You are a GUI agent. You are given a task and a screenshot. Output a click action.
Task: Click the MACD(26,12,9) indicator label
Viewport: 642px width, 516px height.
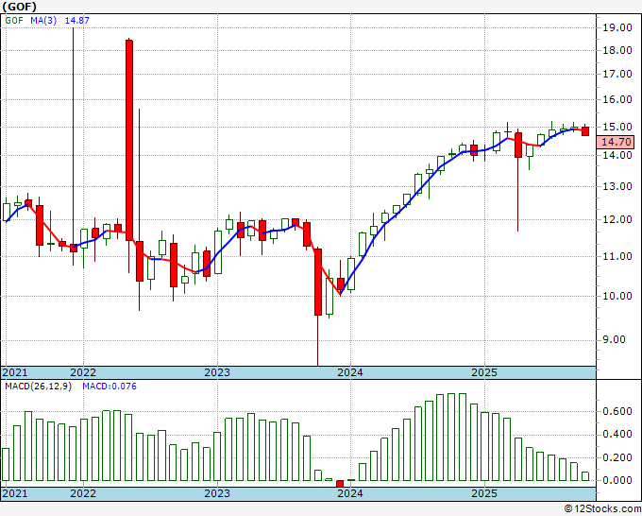[39, 387]
